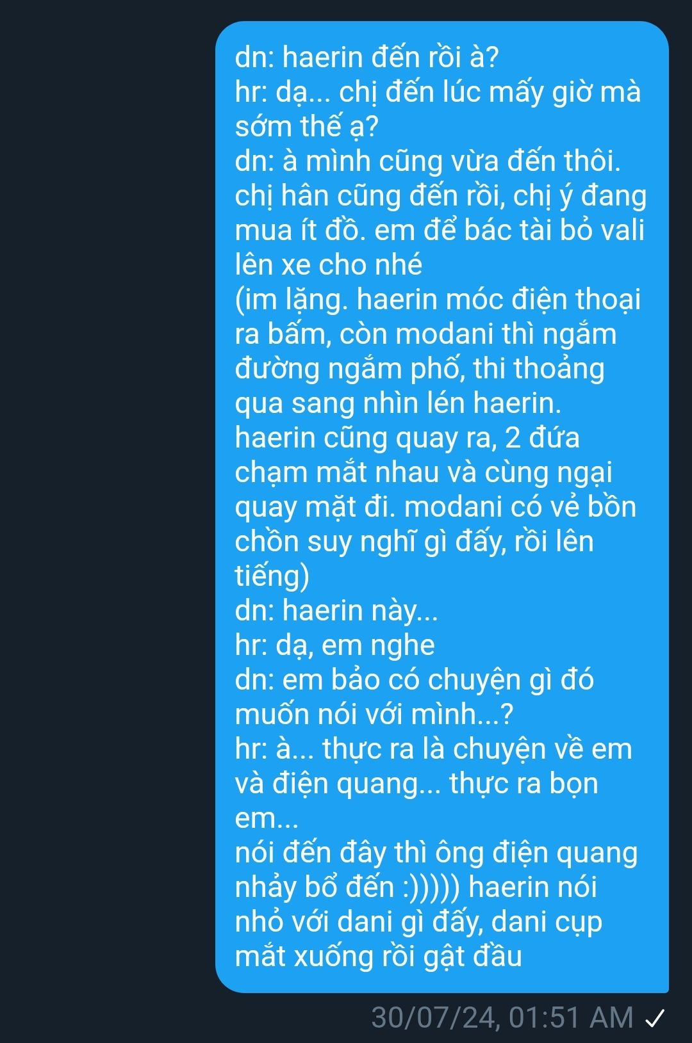Tap the text 'dn: à mình cũng vừa đến thôi.'
Screen dimensions: 692x1043
[427, 161]
